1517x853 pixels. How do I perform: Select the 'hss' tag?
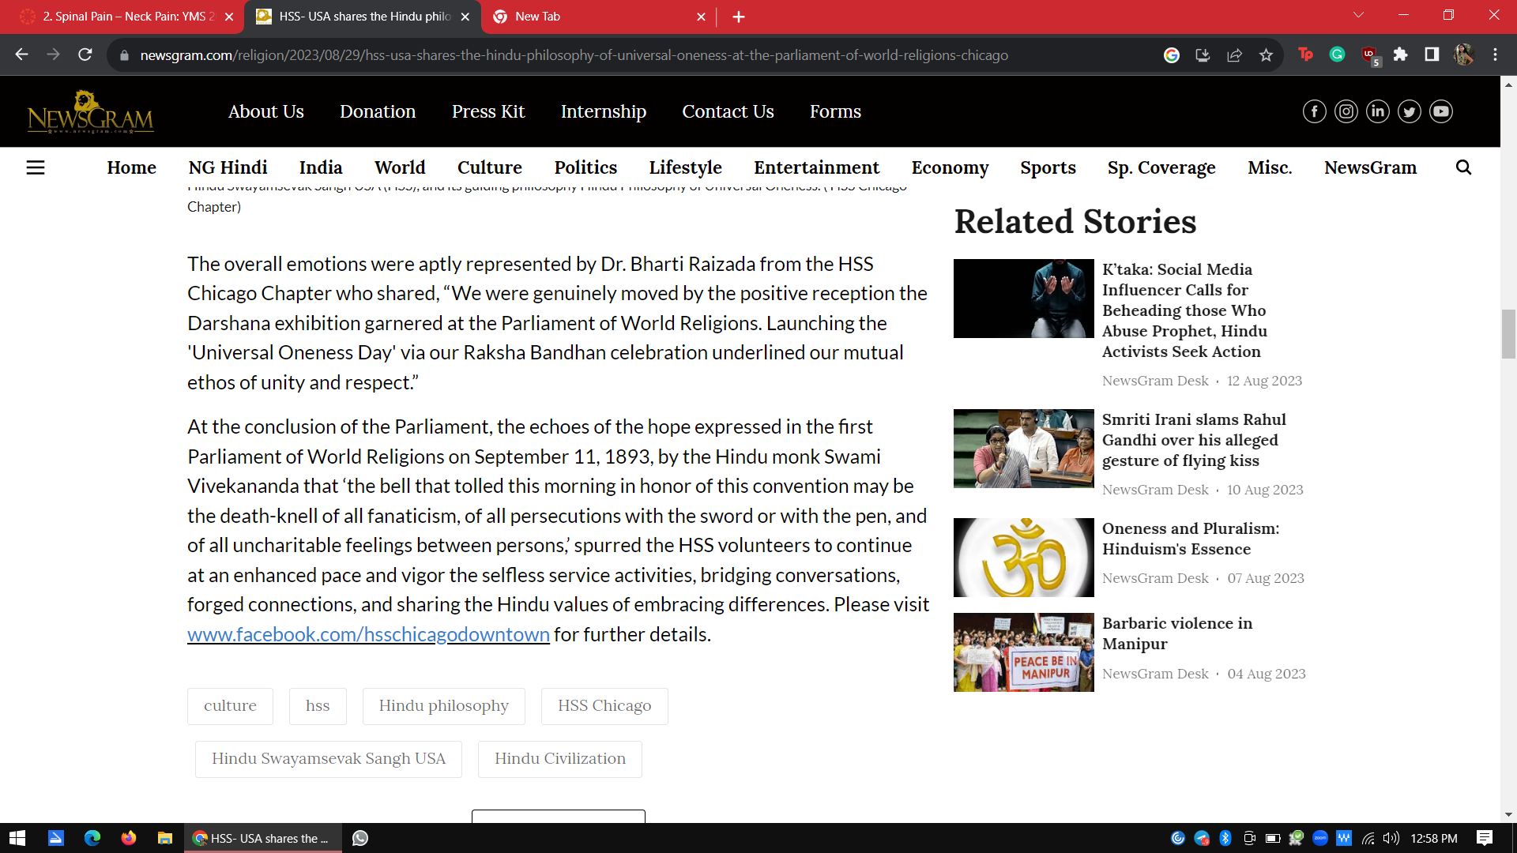coord(318,706)
